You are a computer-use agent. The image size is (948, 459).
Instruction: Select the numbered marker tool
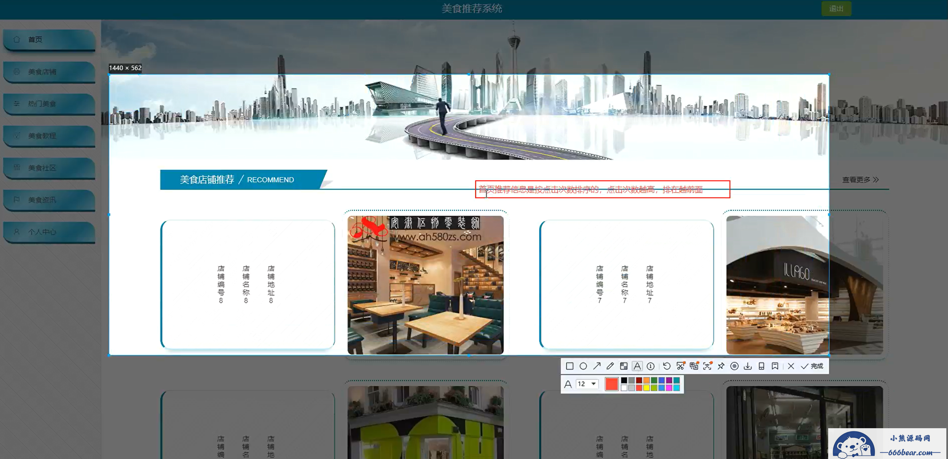[651, 366]
